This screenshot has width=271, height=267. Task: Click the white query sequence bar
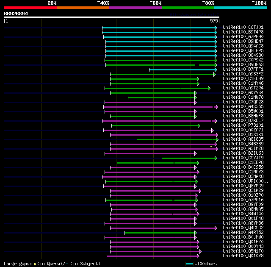pyautogui.click(x=112, y=17)
